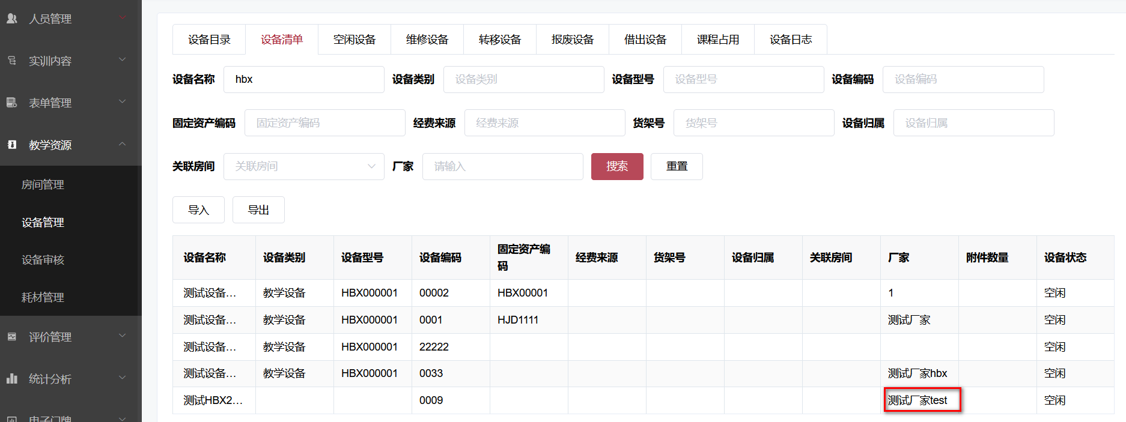1126x422 pixels.
Task: Click the 表单管理 sidebar icon
Action: click(x=12, y=103)
